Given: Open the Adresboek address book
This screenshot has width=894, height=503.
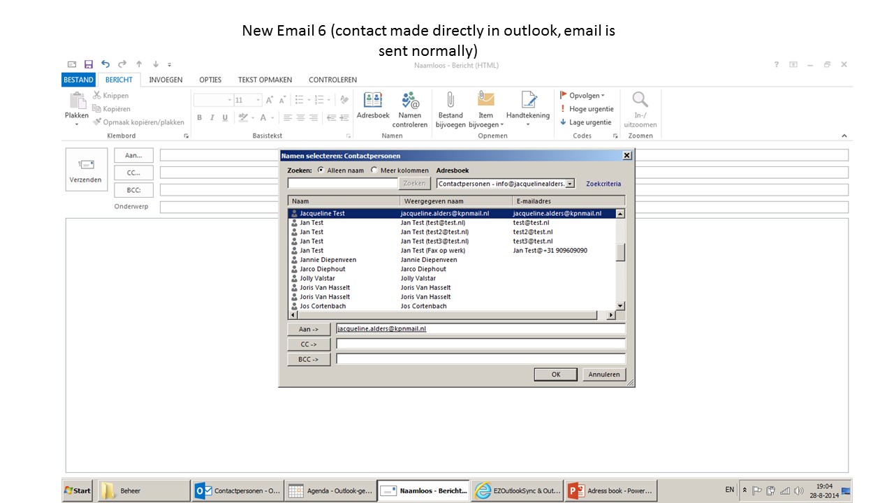Looking at the screenshot, I should point(373,106).
